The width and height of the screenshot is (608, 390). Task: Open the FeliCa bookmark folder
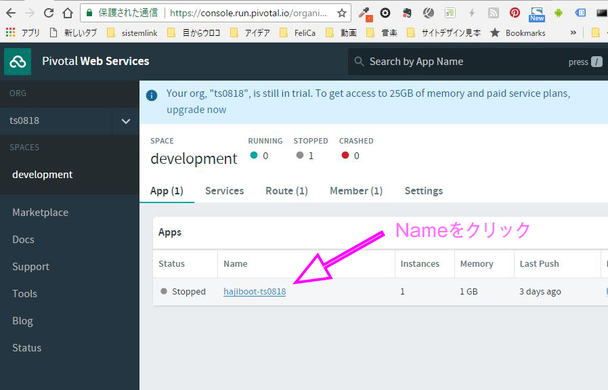coord(298,33)
